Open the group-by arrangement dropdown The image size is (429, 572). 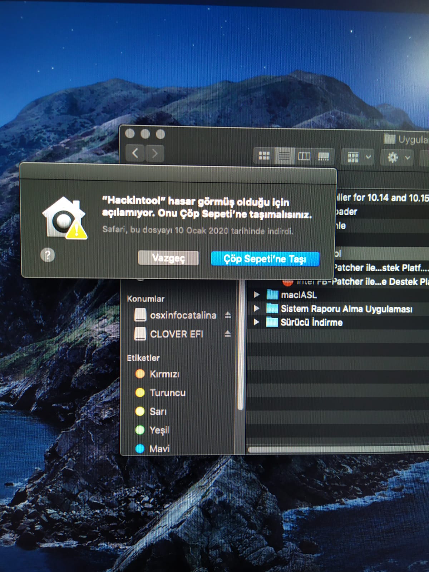click(x=358, y=157)
